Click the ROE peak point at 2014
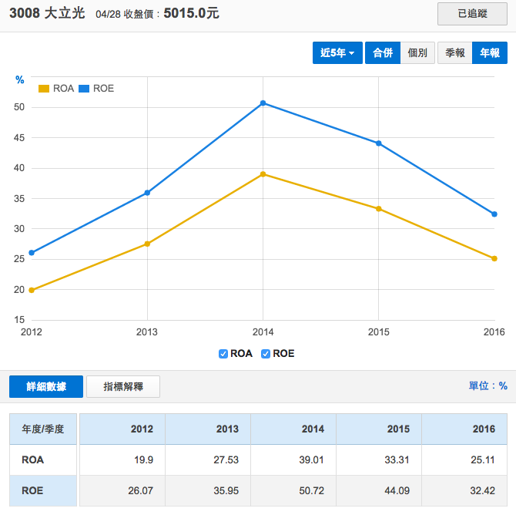This screenshot has height=515, width=516. 263,103
